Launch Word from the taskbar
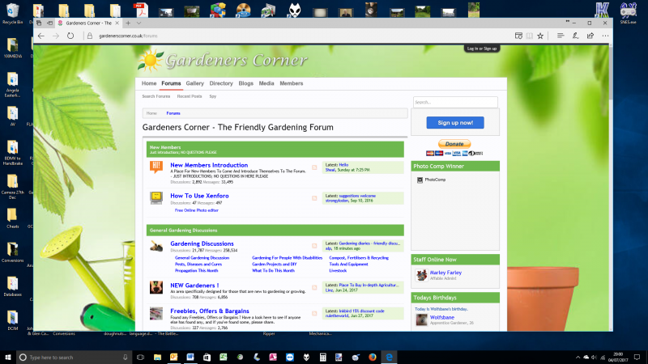Image resolution: width=648 pixels, height=364 pixels. (190, 357)
